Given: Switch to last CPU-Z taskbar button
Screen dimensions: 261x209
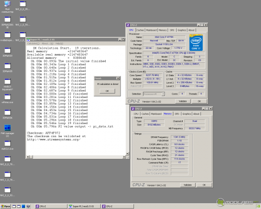Looking at the screenshot, I should (117, 206).
